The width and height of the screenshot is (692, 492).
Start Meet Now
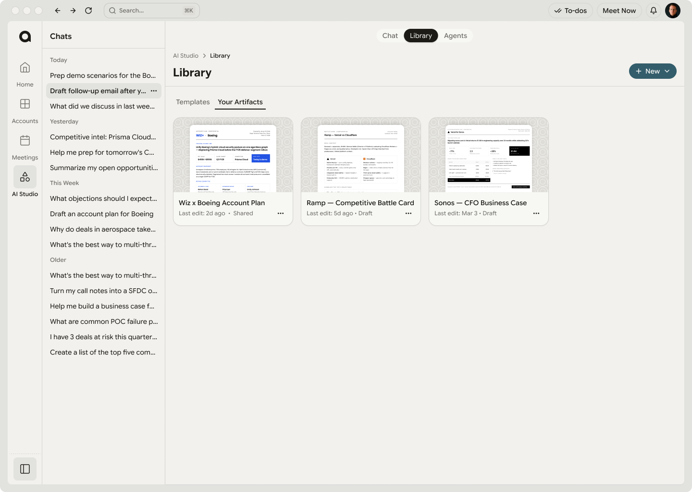[619, 11]
